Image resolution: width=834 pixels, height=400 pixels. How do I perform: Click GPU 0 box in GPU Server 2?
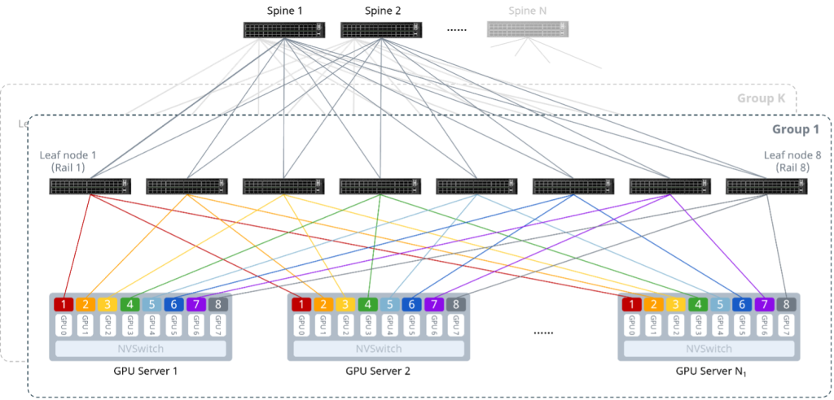[x=301, y=324]
